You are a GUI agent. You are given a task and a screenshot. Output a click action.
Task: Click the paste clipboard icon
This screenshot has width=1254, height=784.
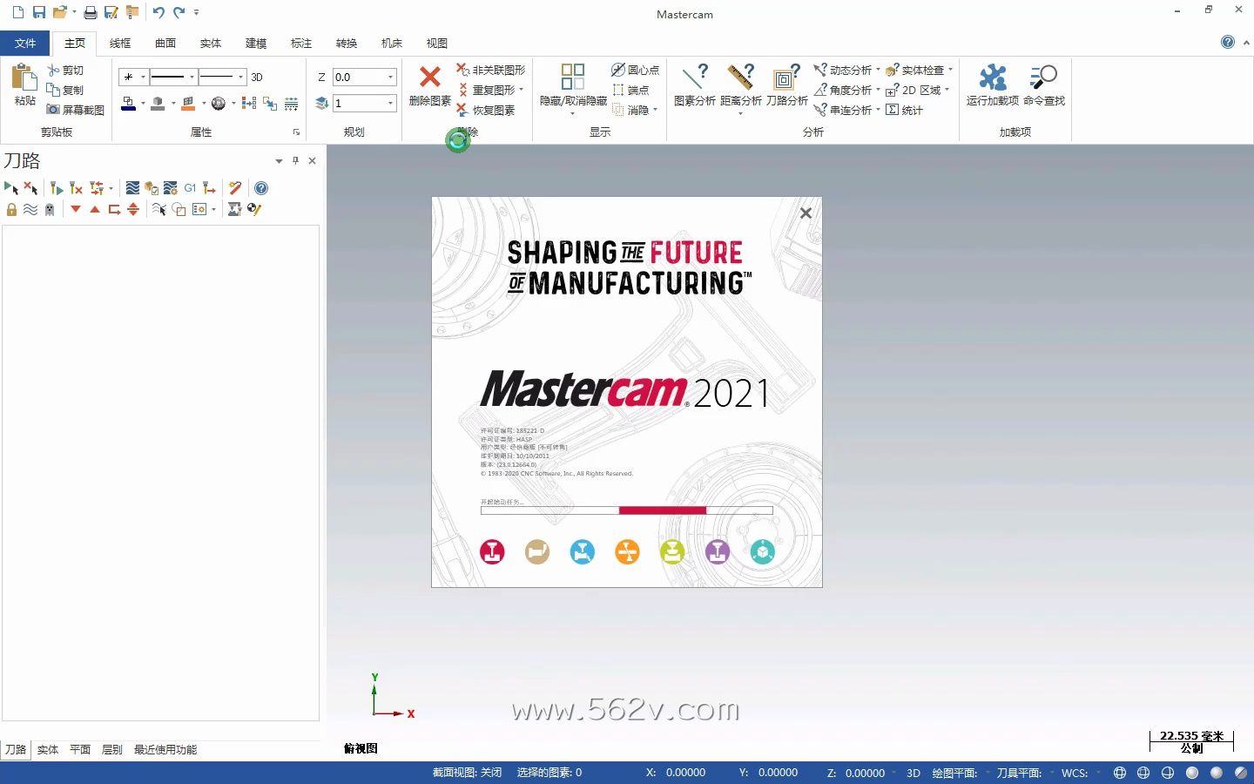click(24, 85)
